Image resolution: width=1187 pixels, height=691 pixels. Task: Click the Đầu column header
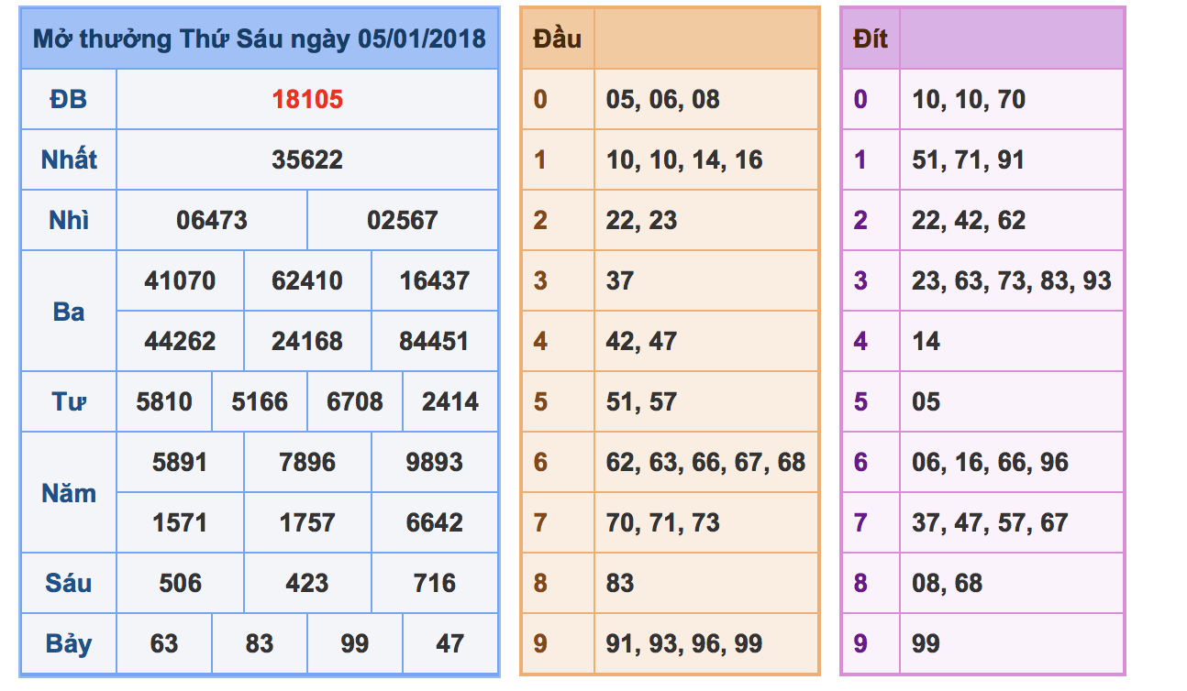tap(557, 38)
